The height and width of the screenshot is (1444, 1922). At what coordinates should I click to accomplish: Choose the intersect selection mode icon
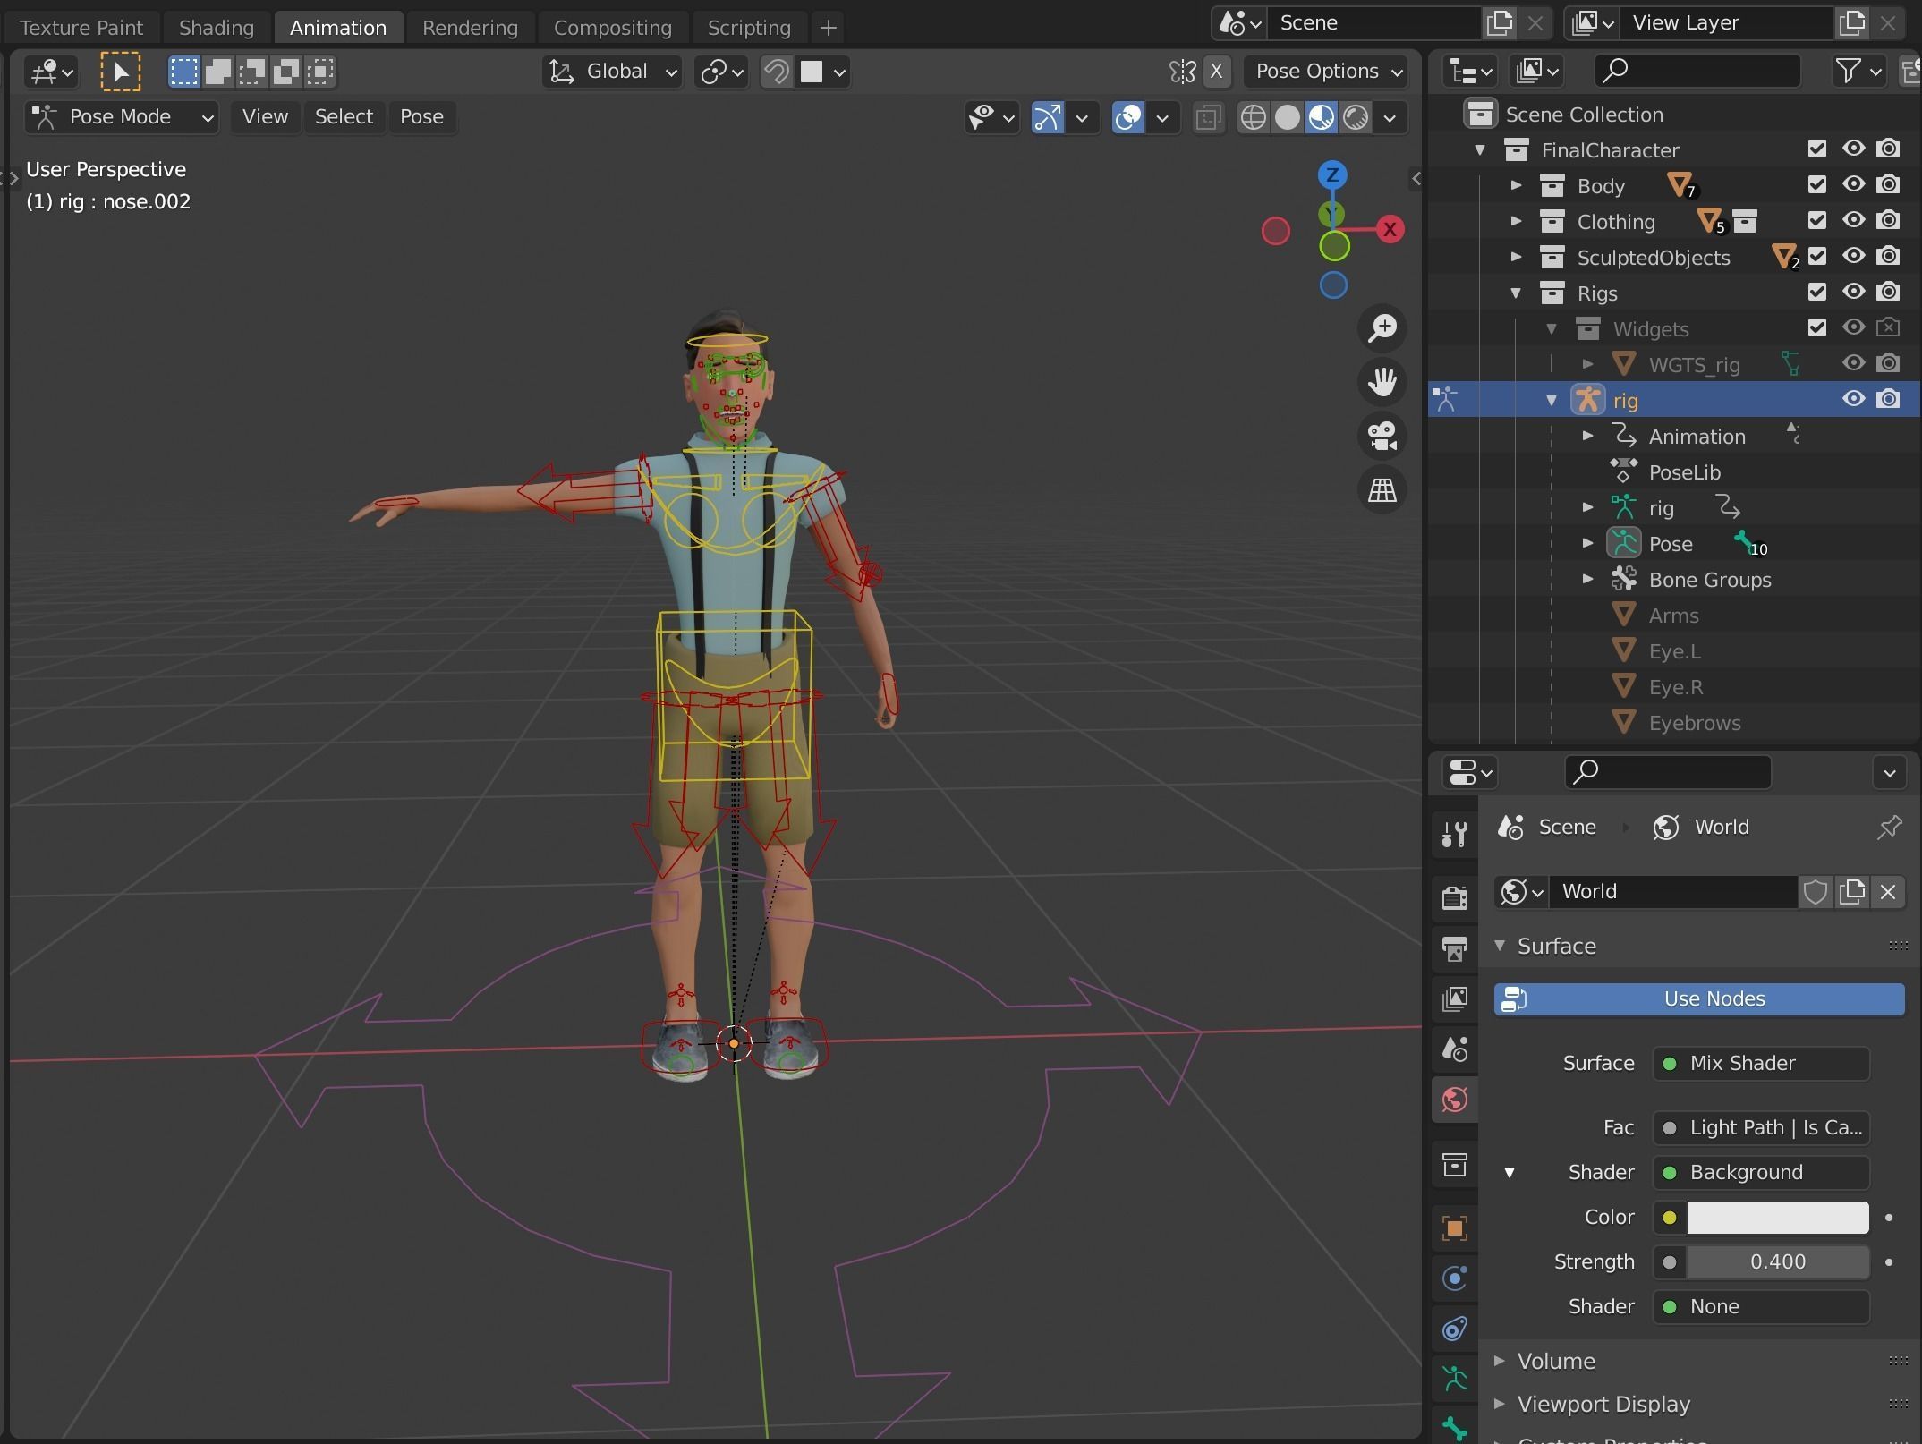click(x=319, y=72)
